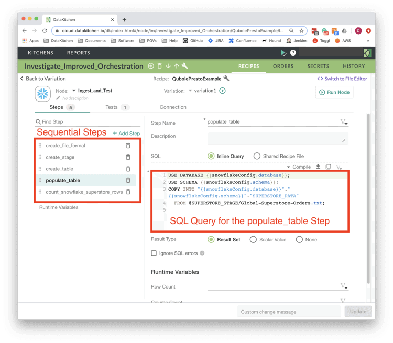Delete the create_file_format step
393x343 pixels.
128,146
